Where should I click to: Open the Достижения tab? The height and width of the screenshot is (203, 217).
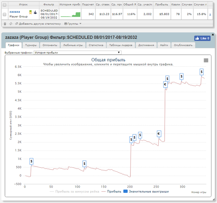coord(146,45)
